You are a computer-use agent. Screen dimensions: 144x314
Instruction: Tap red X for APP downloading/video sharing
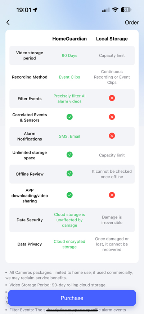point(112,195)
